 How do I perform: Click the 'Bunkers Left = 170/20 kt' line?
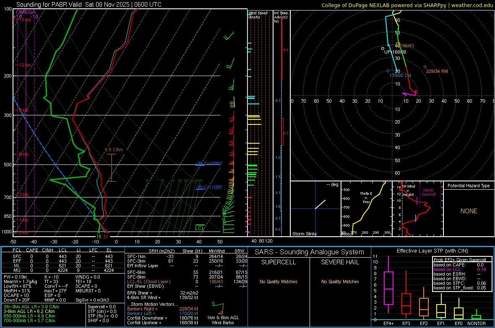(163, 313)
